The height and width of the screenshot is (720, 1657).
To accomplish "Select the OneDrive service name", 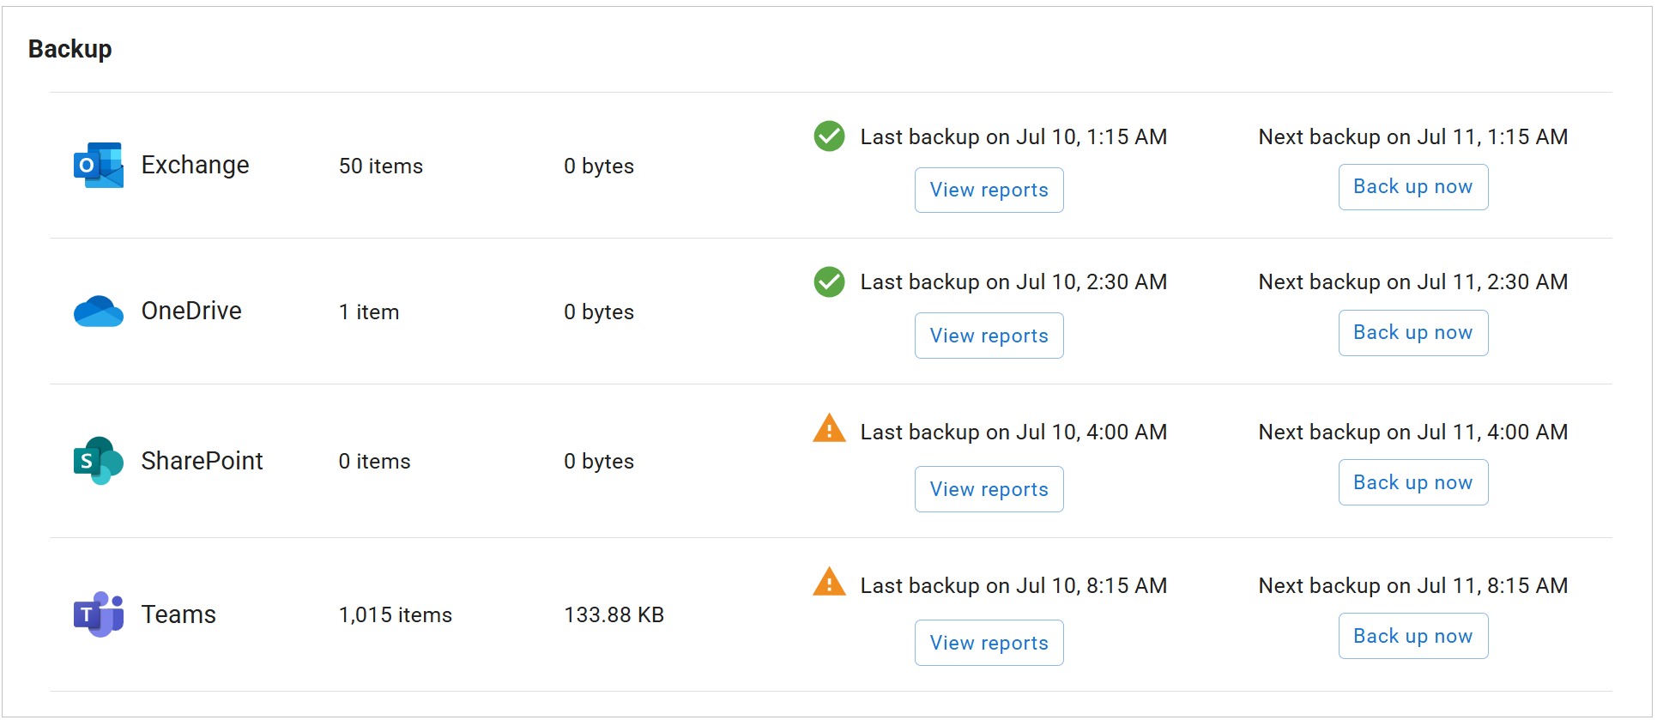I will point(191,311).
